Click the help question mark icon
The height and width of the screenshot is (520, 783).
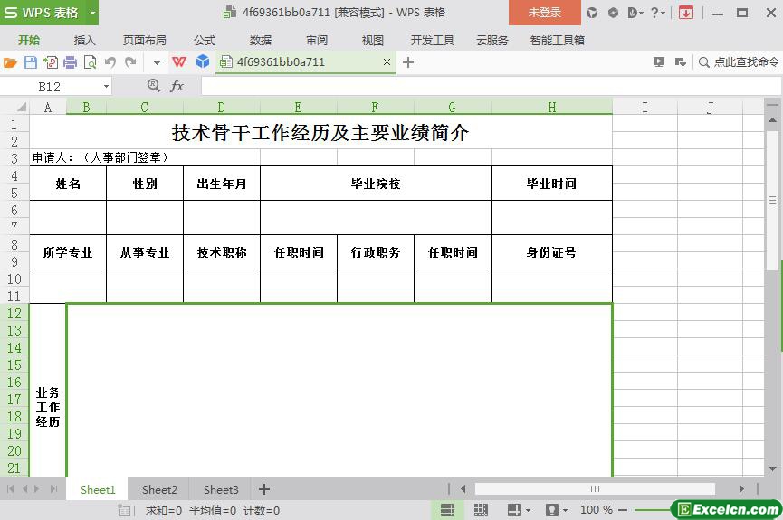[x=654, y=13]
